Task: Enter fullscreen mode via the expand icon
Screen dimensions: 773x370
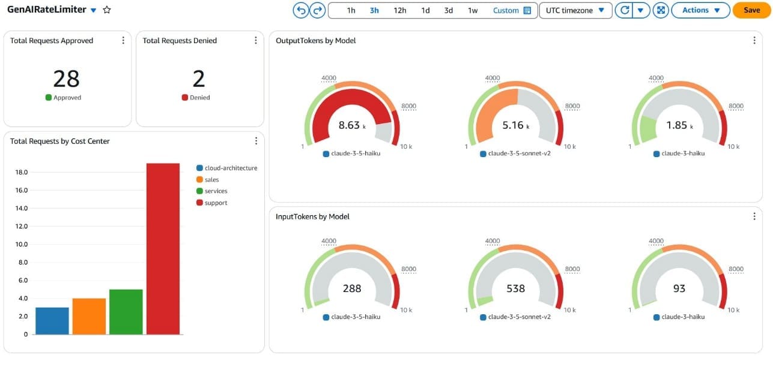Action: coord(660,10)
